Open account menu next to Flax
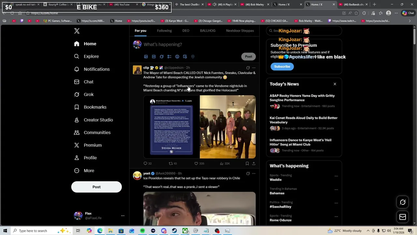Viewport: 417px width, 235px height. (123, 216)
